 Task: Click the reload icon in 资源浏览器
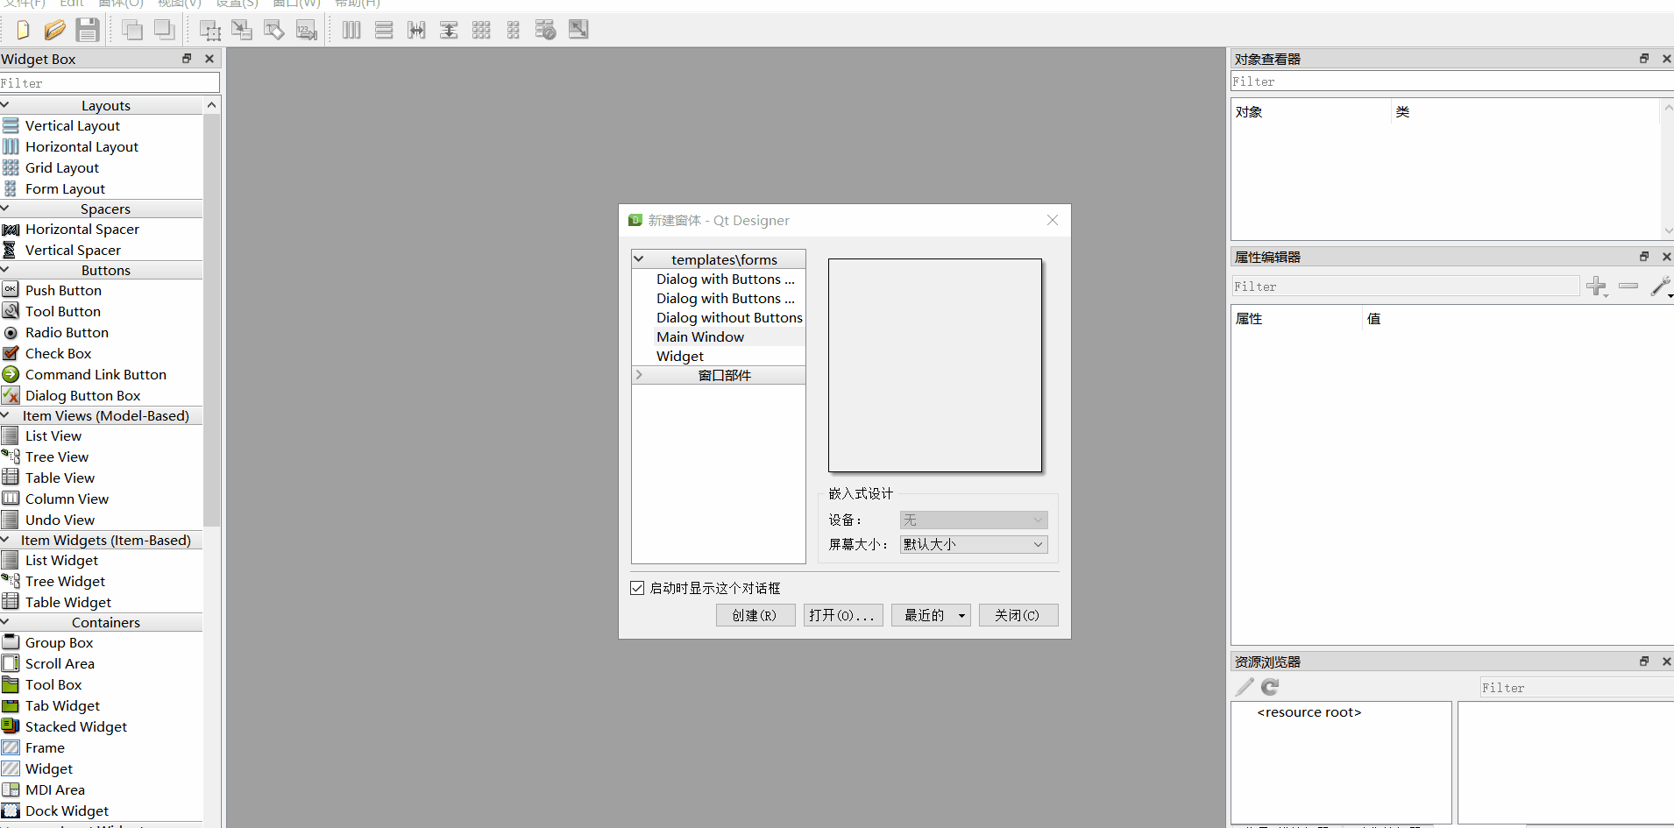(1270, 687)
